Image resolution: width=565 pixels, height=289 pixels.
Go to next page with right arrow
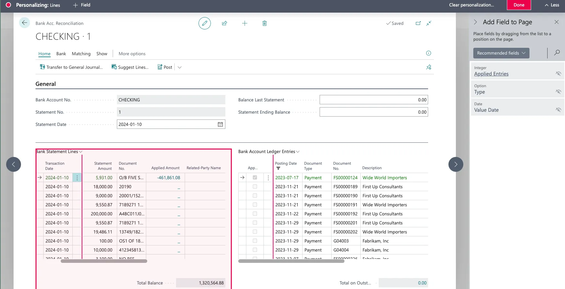tap(456, 164)
